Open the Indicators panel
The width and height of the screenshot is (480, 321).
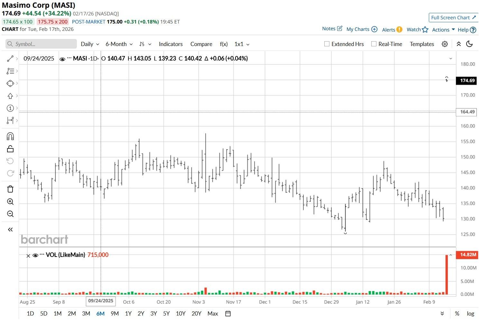(171, 44)
